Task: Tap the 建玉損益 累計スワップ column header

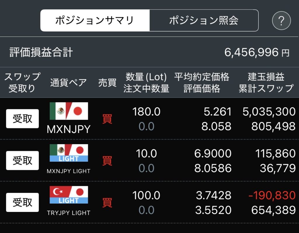Action: click(x=266, y=82)
